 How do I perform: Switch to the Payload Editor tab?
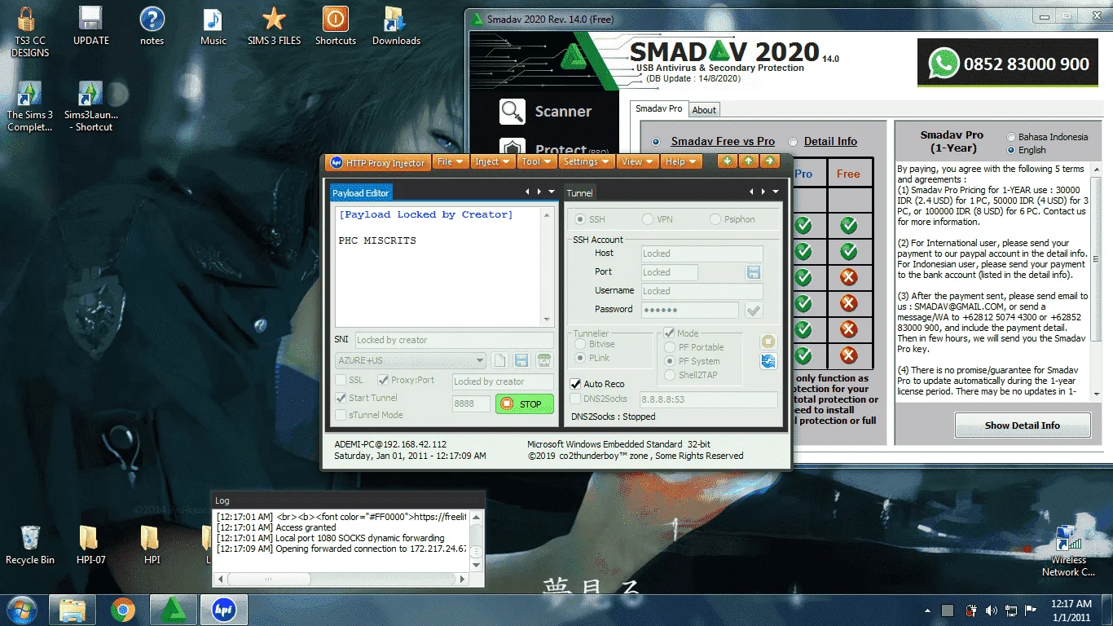pyautogui.click(x=361, y=192)
